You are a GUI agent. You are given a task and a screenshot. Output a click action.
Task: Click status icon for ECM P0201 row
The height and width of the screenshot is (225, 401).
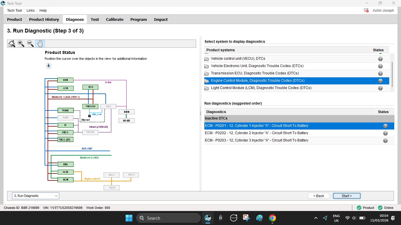(x=385, y=126)
